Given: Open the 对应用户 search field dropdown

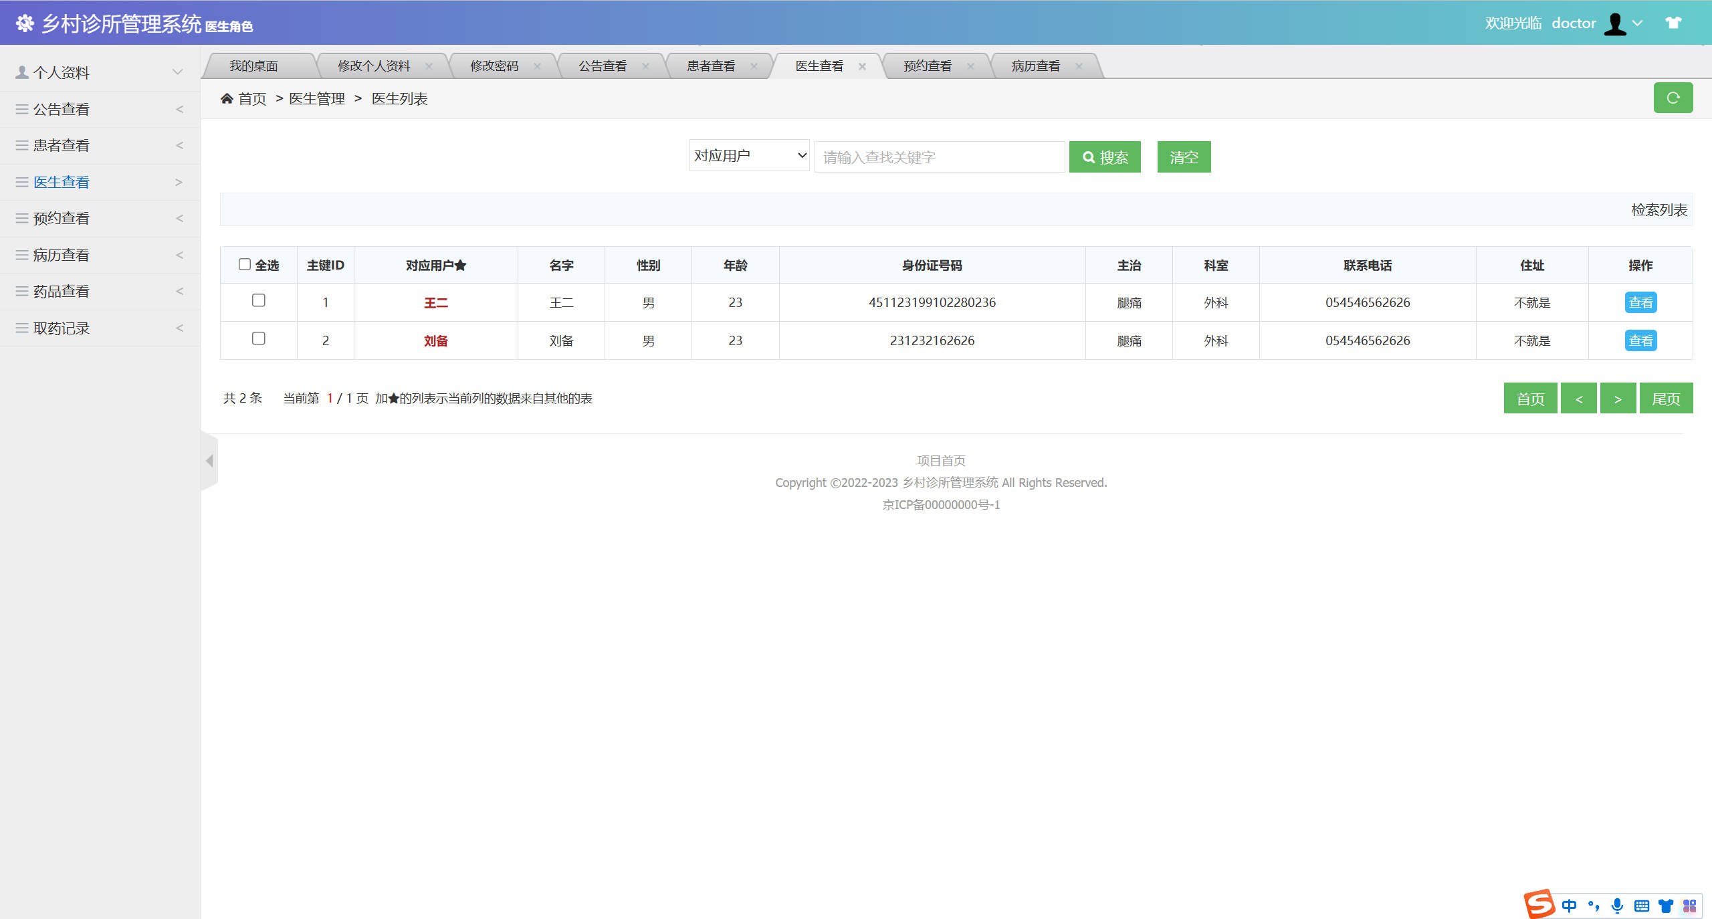Looking at the screenshot, I should [748, 155].
